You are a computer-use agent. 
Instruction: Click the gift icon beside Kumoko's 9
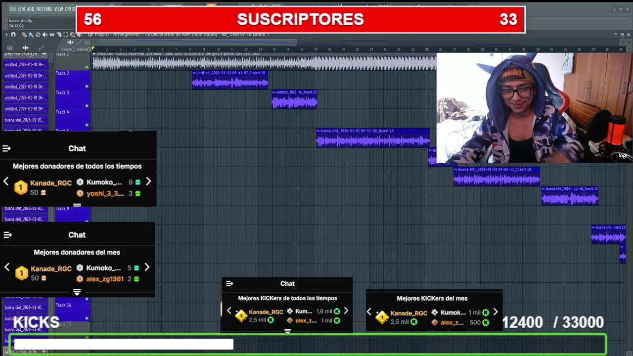138,182
